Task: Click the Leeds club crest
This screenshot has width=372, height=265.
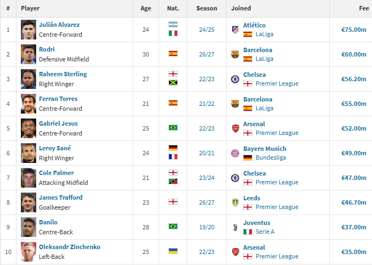Action: point(235,202)
